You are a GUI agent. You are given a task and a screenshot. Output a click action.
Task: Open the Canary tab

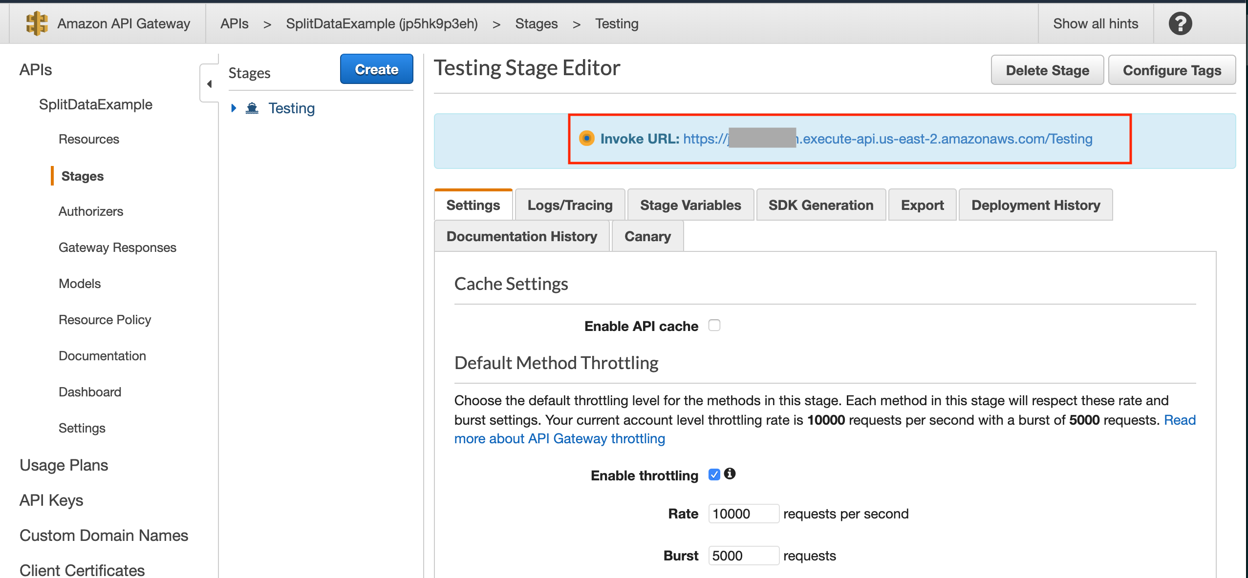[647, 236]
